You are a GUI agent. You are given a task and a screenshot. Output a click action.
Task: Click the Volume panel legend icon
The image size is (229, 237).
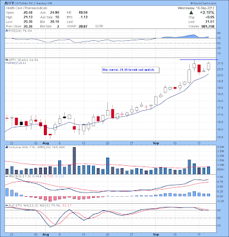(x=7, y=147)
